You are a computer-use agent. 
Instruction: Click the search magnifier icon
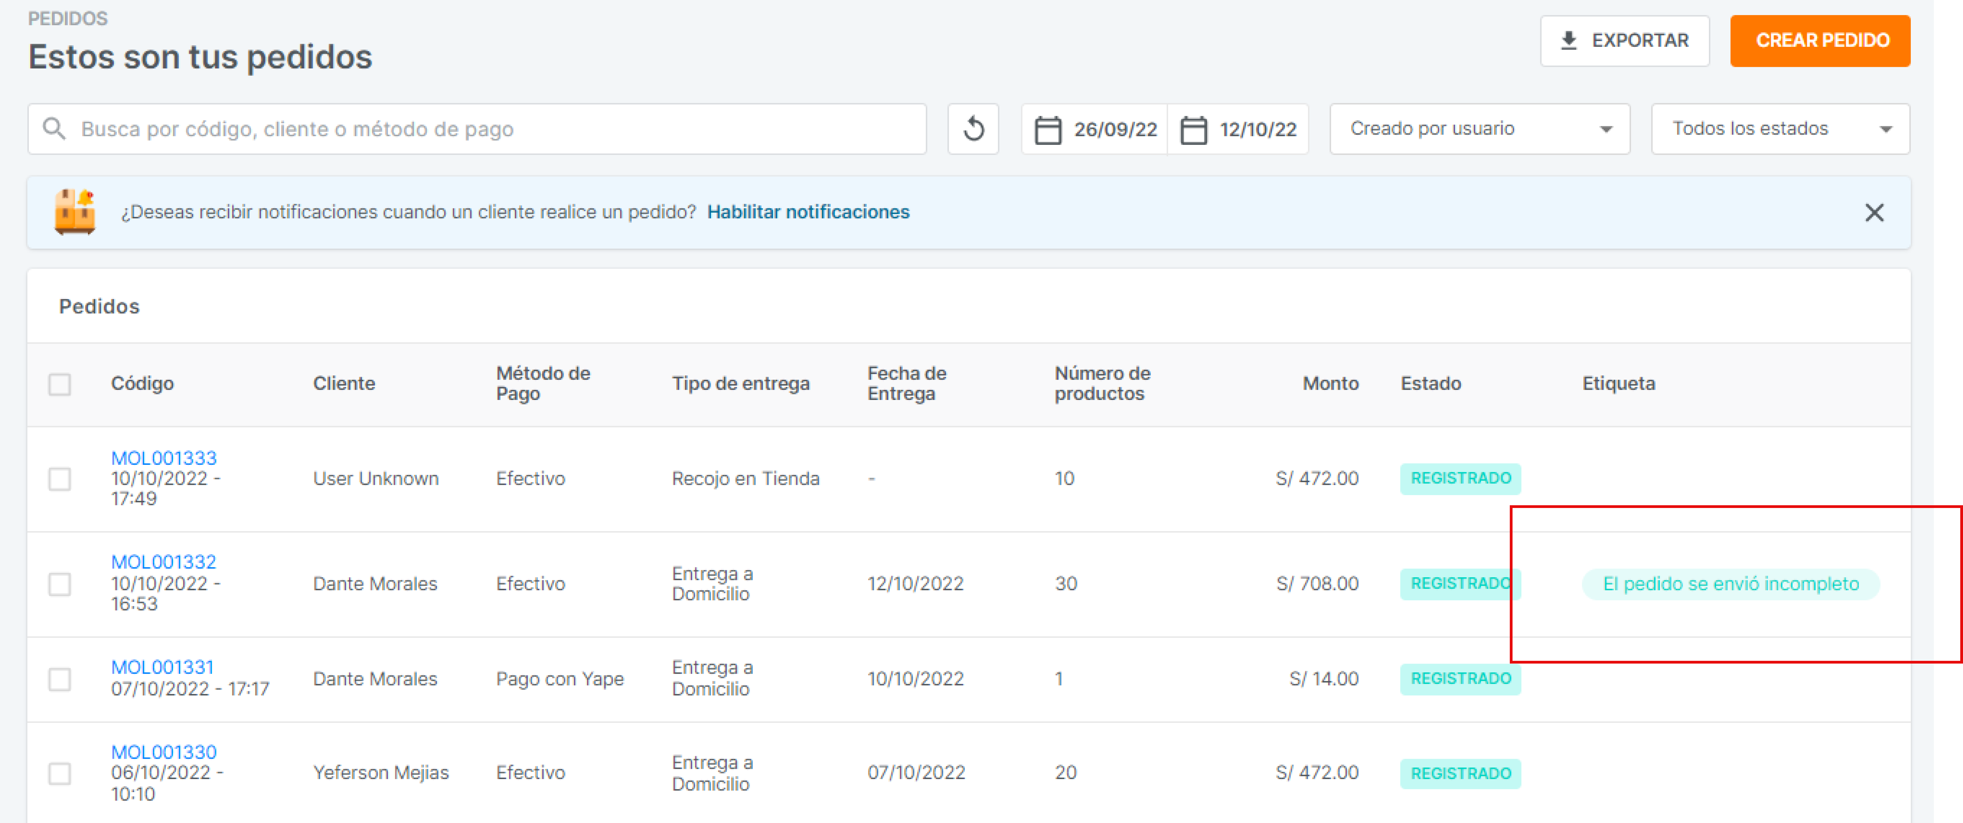tap(54, 129)
